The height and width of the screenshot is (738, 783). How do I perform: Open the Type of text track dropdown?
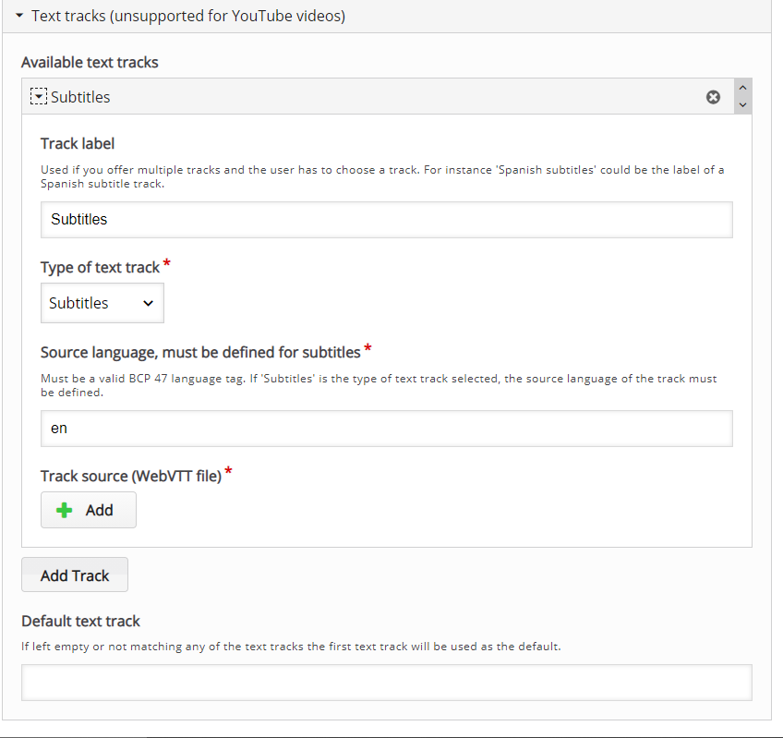point(102,303)
